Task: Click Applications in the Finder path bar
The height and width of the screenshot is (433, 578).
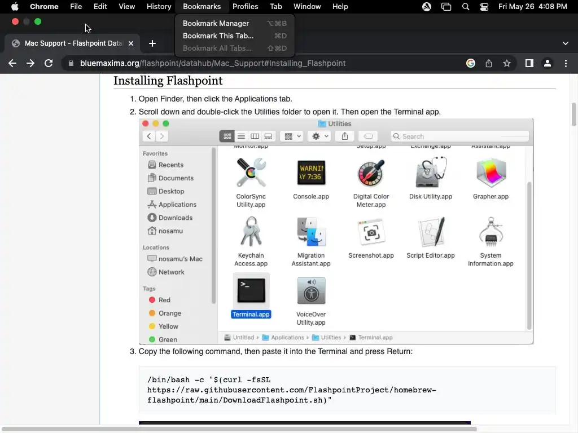Action: coord(283,337)
